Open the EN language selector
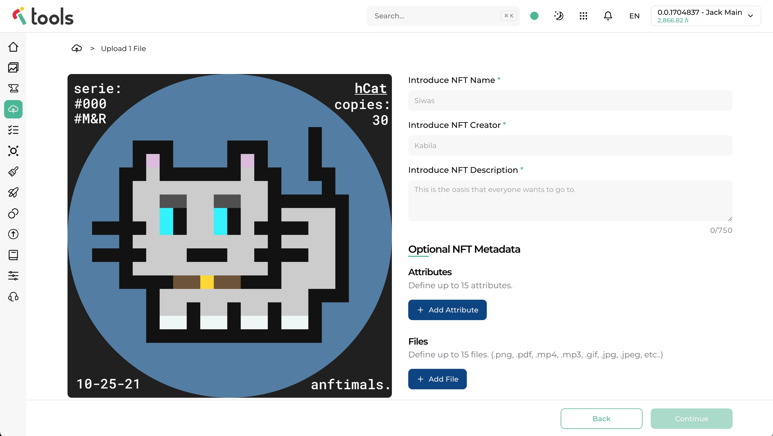Screen dimensions: 773x436 click(x=634, y=16)
